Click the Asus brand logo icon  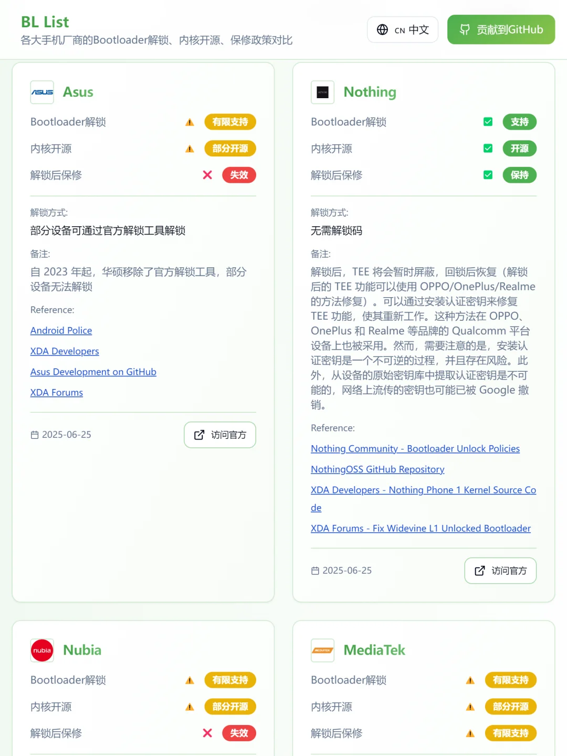point(42,92)
